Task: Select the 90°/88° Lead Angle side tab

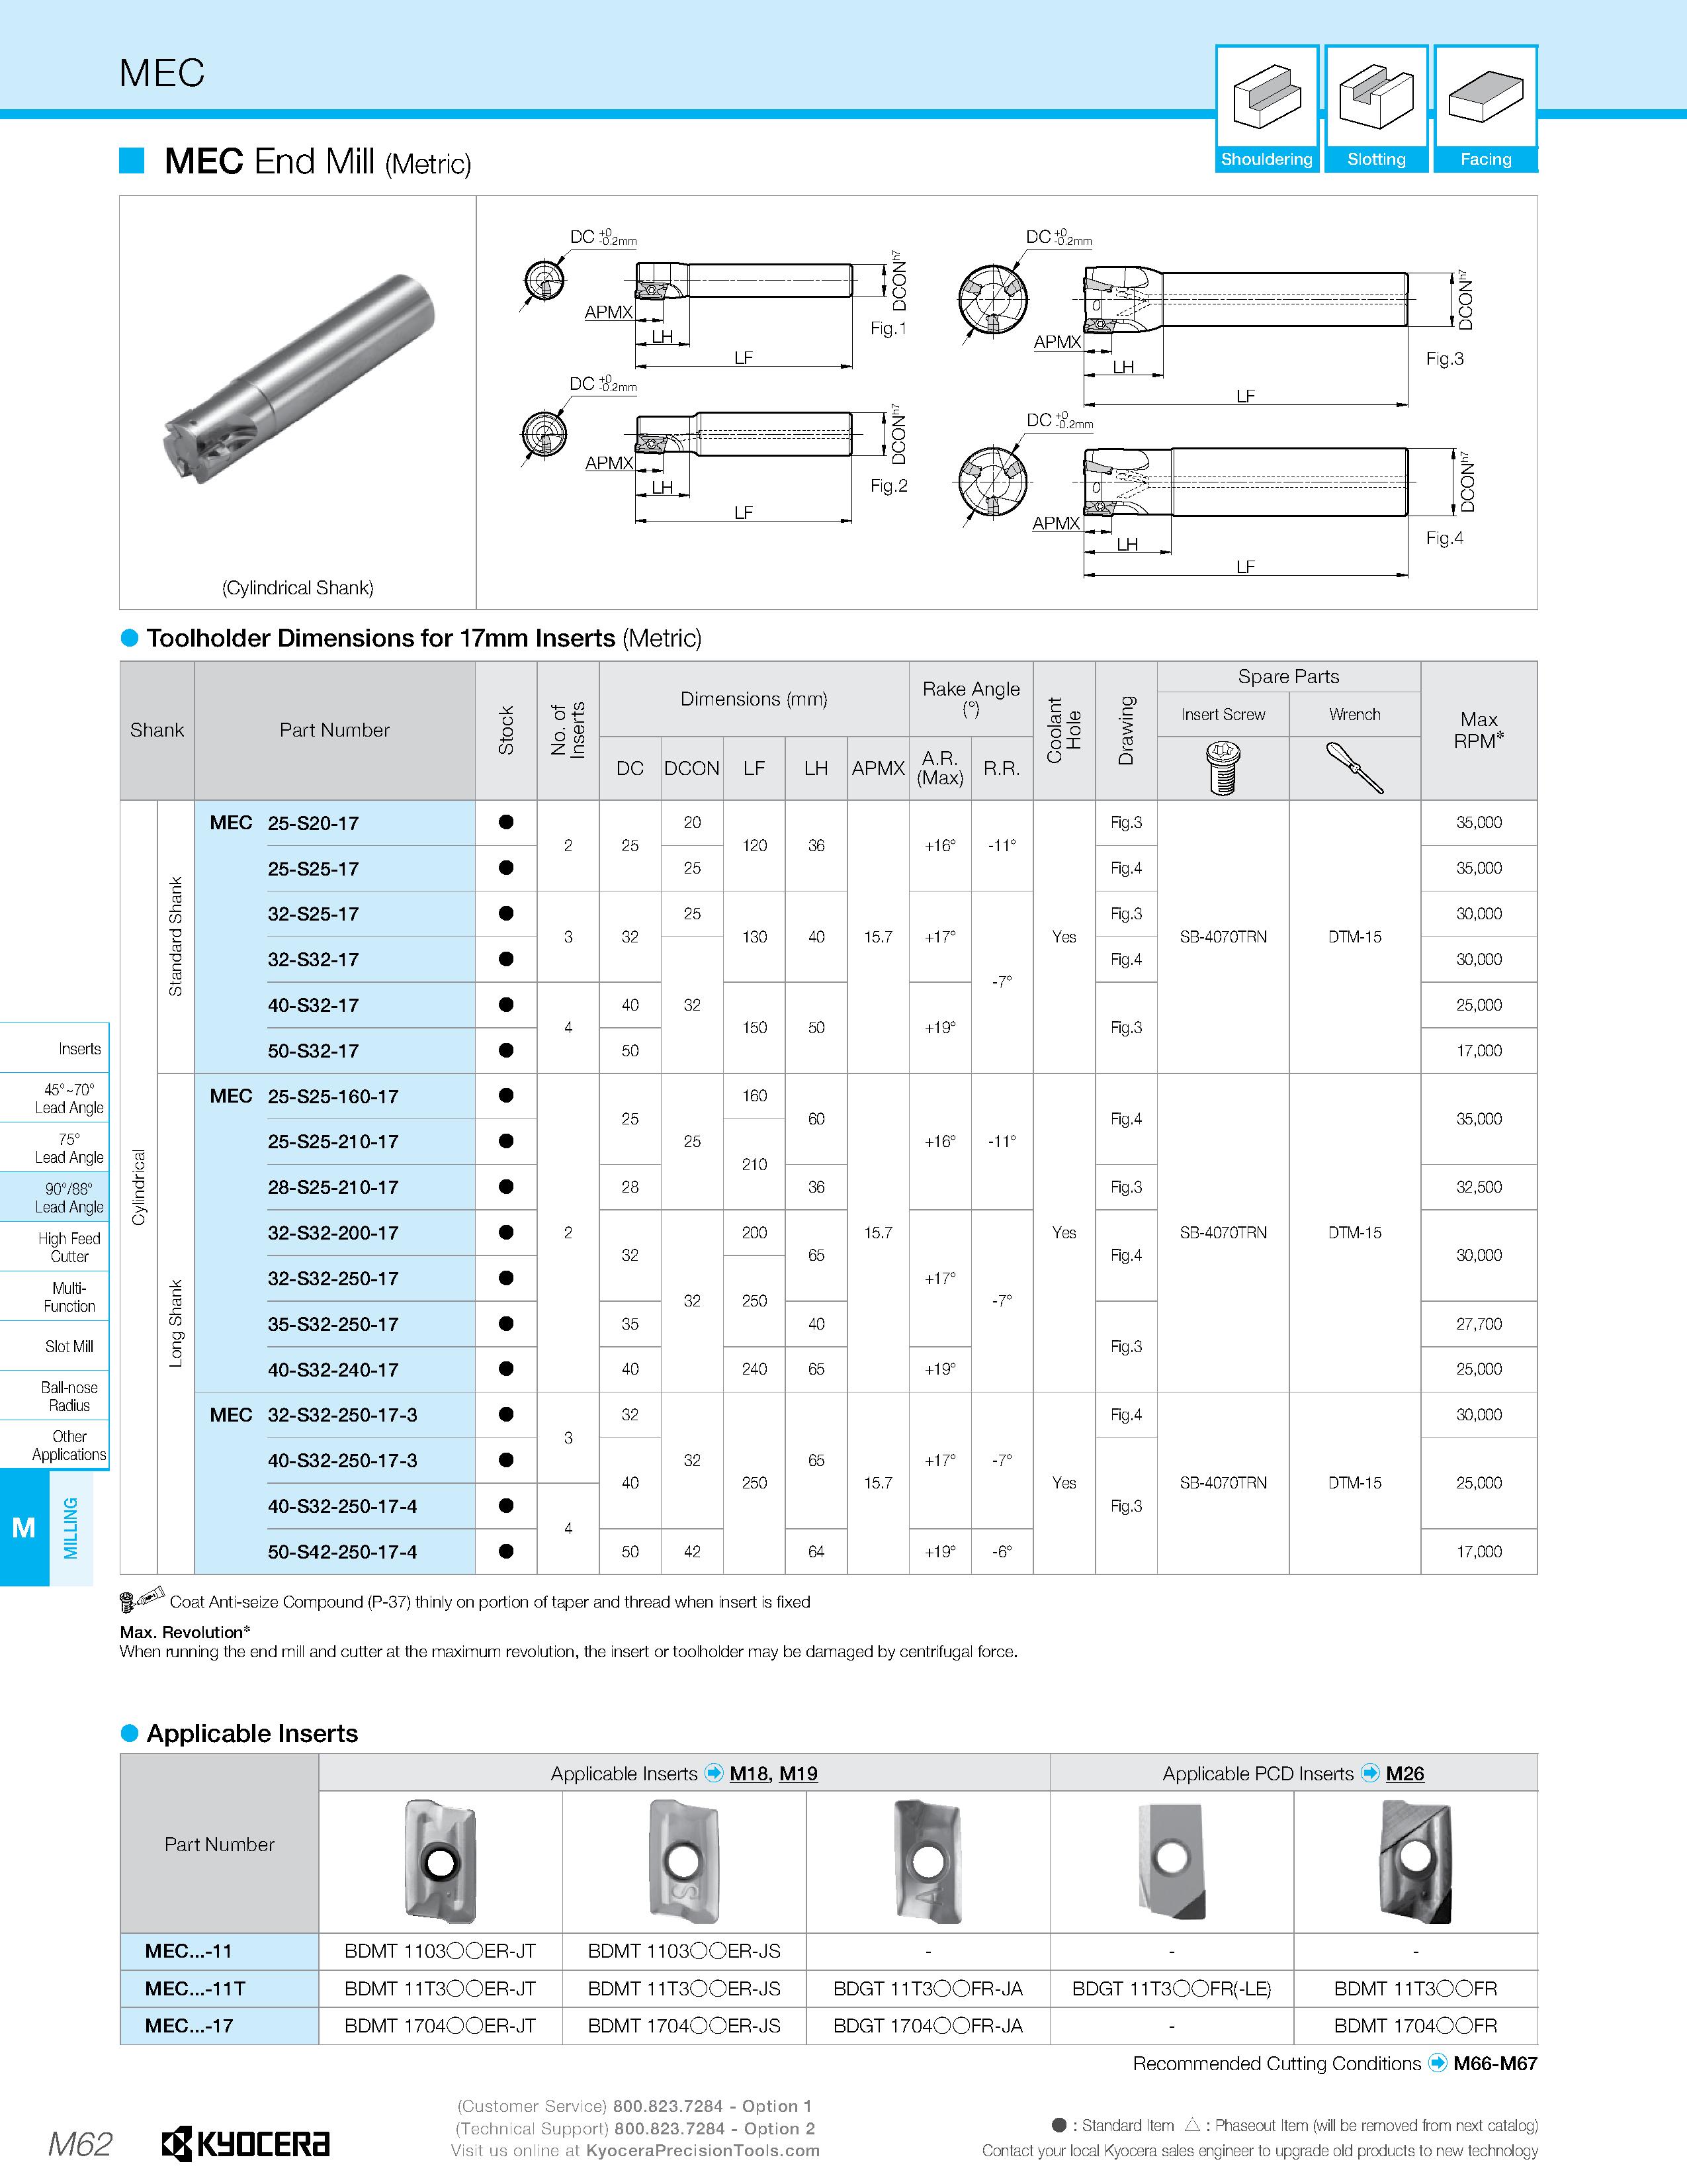Action: pos(55,1197)
